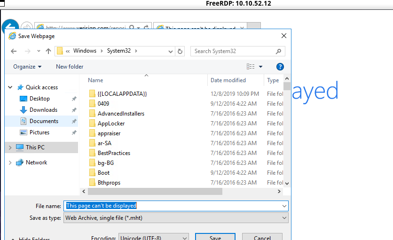Select the appraiser folder
The image size is (393, 240).
(109, 133)
